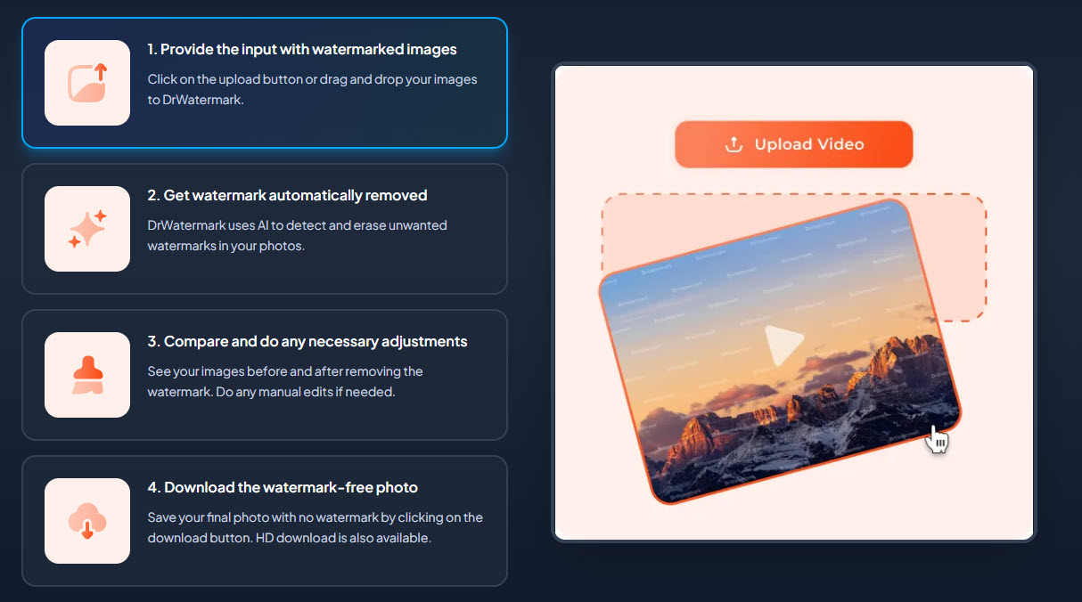Click the play triangle on the mountain video

(784, 345)
